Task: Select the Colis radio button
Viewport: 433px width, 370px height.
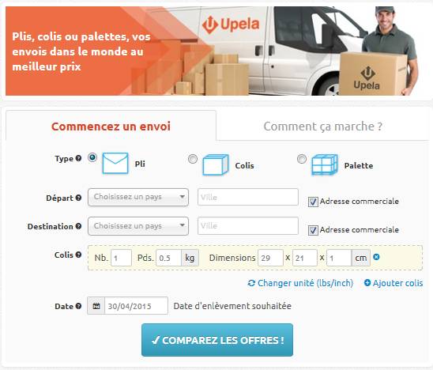Action: 193,159
